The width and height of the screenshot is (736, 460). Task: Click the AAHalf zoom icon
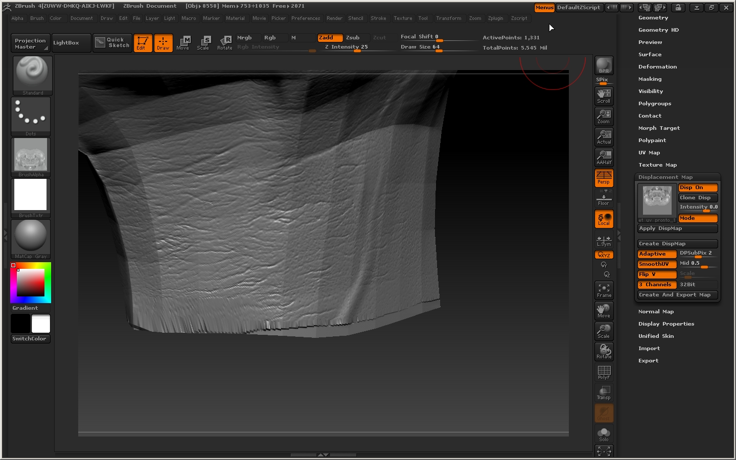click(604, 157)
